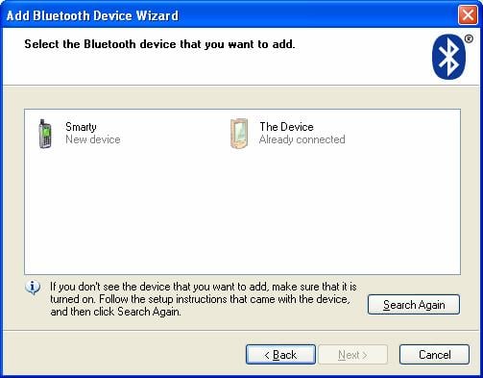Click the blue information bubble icon
This screenshot has width=483, height=378.
point(33,288)
